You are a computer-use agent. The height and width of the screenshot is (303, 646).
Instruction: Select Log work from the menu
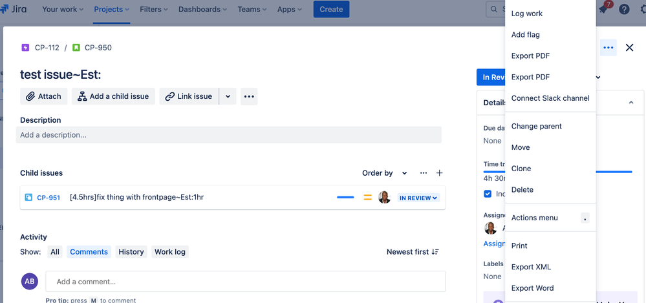tap(550, 14)
